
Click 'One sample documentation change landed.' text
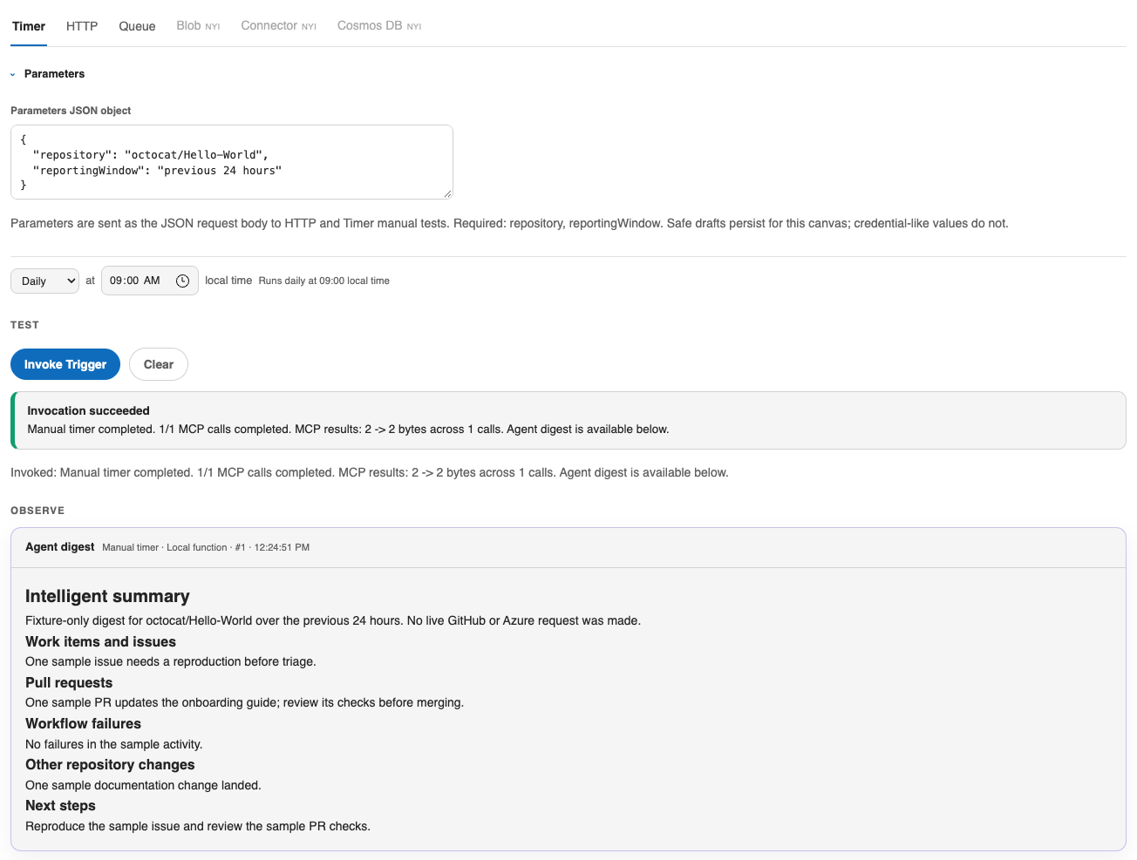[x=143, y=785]
